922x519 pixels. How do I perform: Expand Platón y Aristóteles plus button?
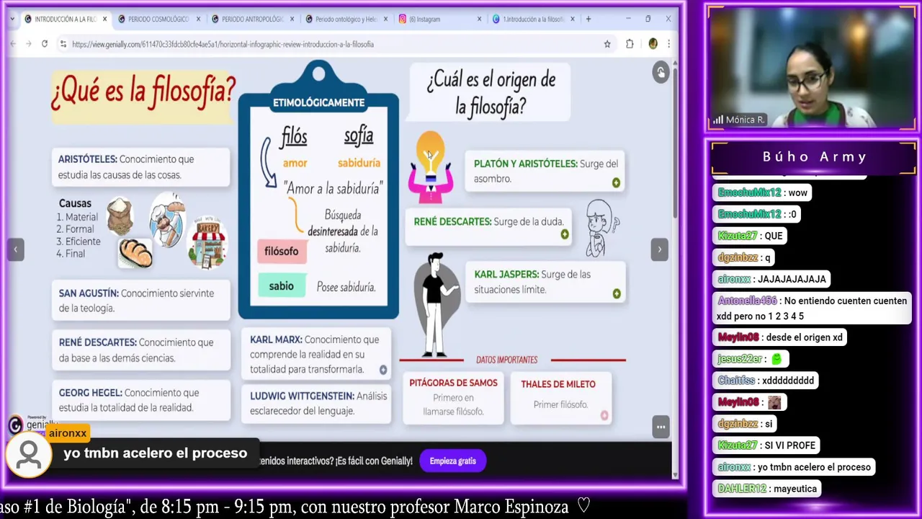coord(616,183)
